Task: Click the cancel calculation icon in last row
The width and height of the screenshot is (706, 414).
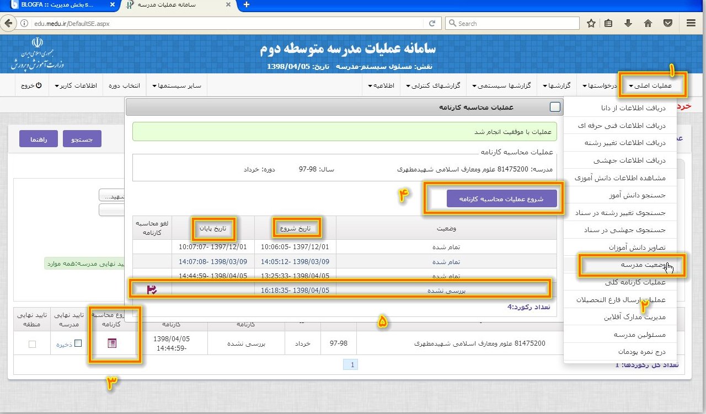Action: pos(151,289)
